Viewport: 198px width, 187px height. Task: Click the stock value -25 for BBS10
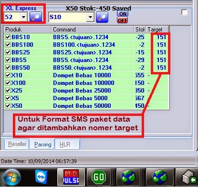pos(140,37)
